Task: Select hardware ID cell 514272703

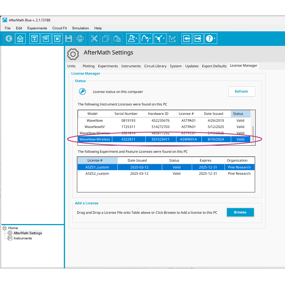Action: tap(160, 127)
